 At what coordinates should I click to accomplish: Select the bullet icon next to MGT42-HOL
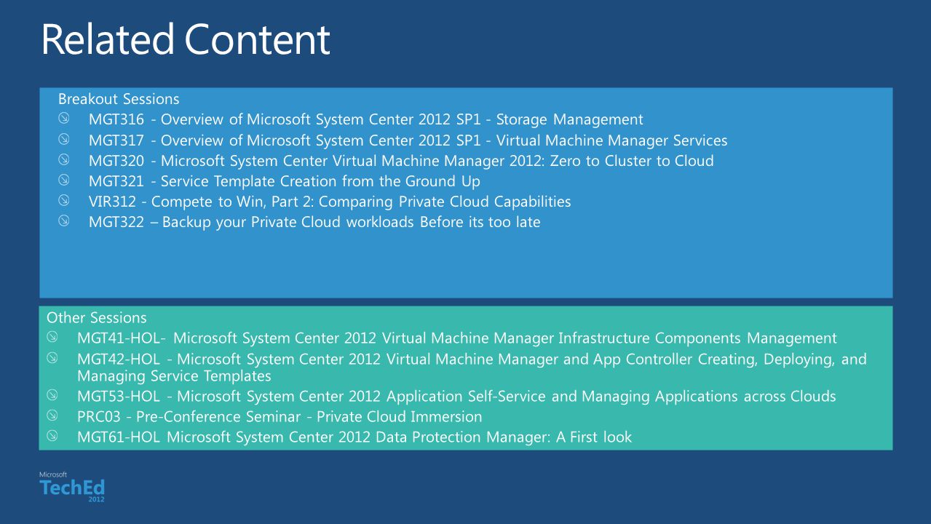(x=53, y=357)
